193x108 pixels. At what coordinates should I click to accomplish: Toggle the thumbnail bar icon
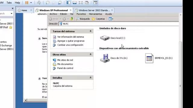(74, 3)
